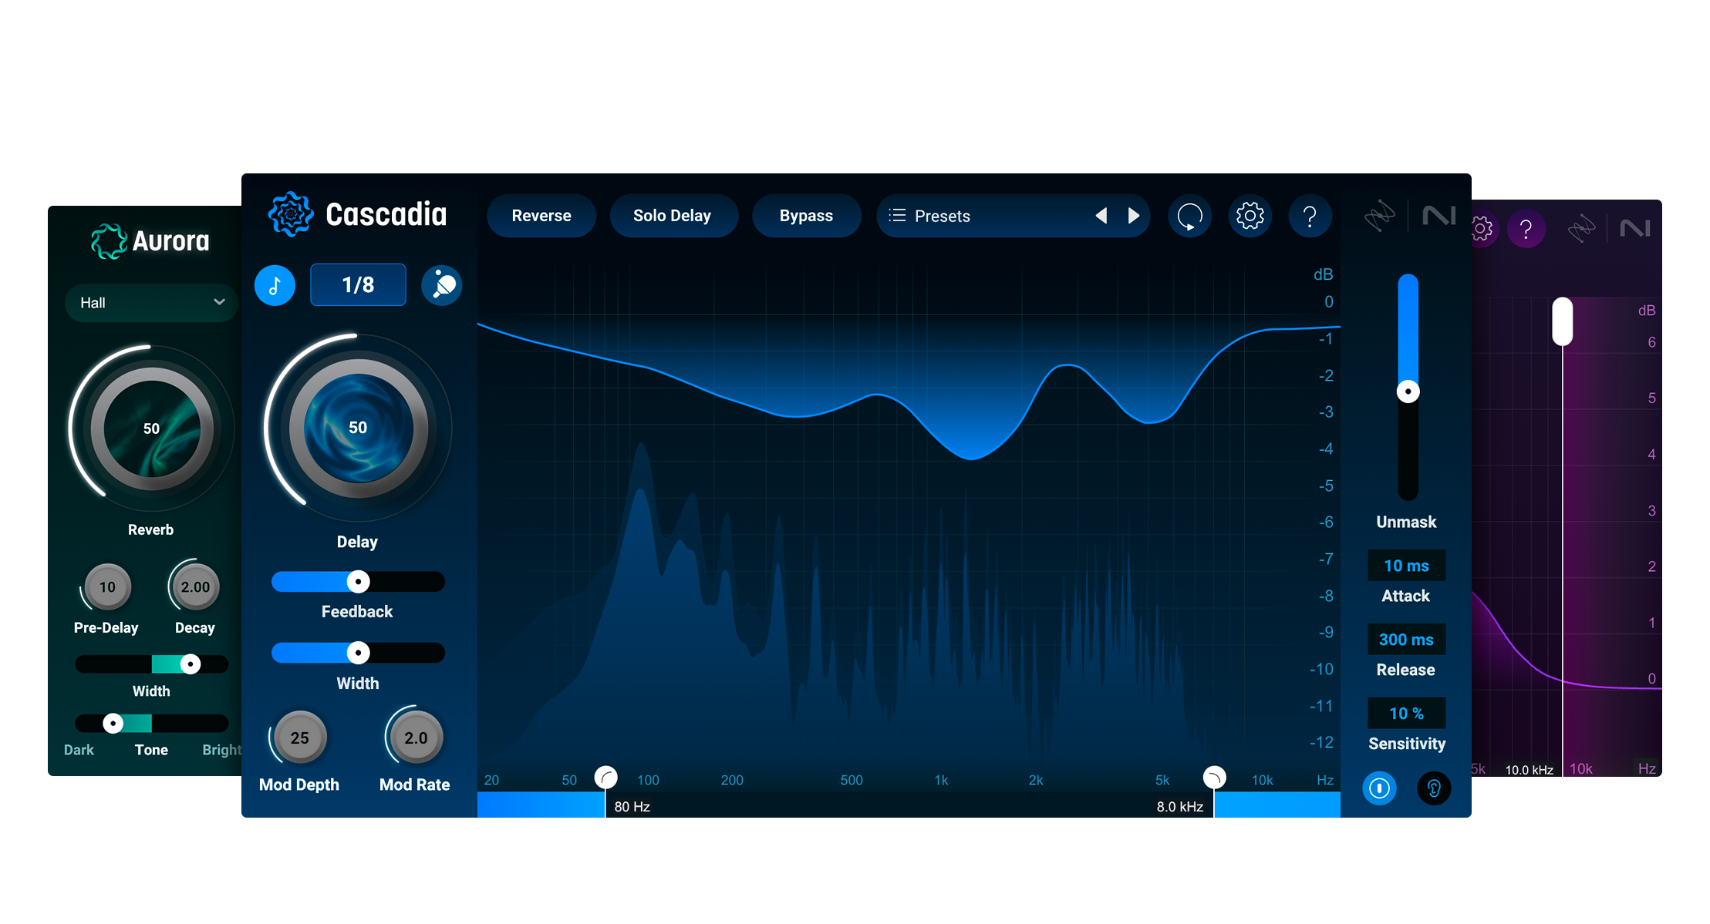The image size is (1710, 924).
Task: Click the Dark tone label
Action: 79,750
